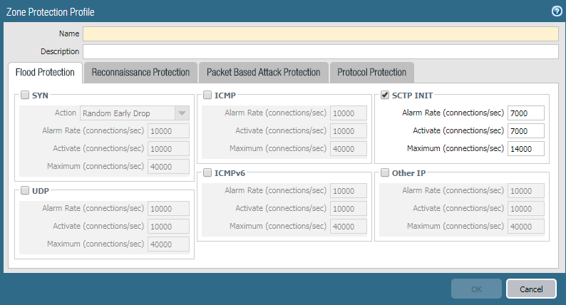Click the OK button
The width and height of the screenshot is (566, 305).
(475, 289)
